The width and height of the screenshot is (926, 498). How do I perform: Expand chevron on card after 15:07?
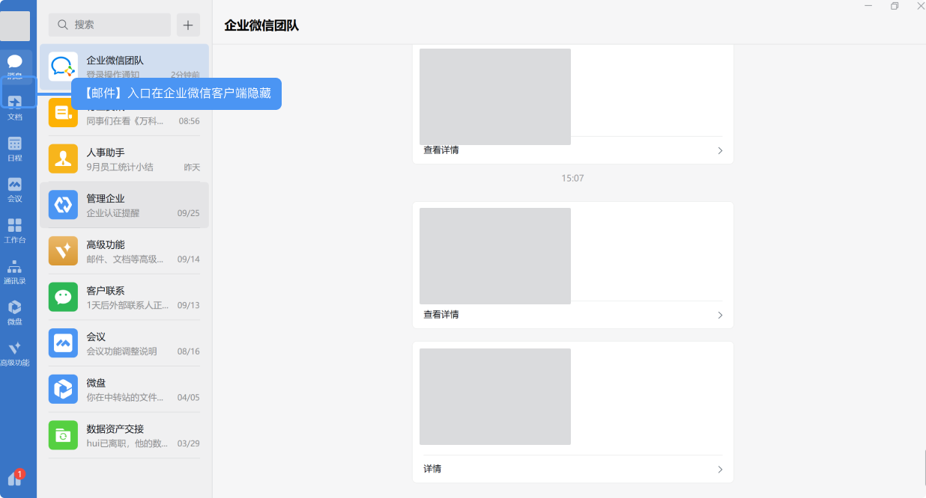point(720,316)
